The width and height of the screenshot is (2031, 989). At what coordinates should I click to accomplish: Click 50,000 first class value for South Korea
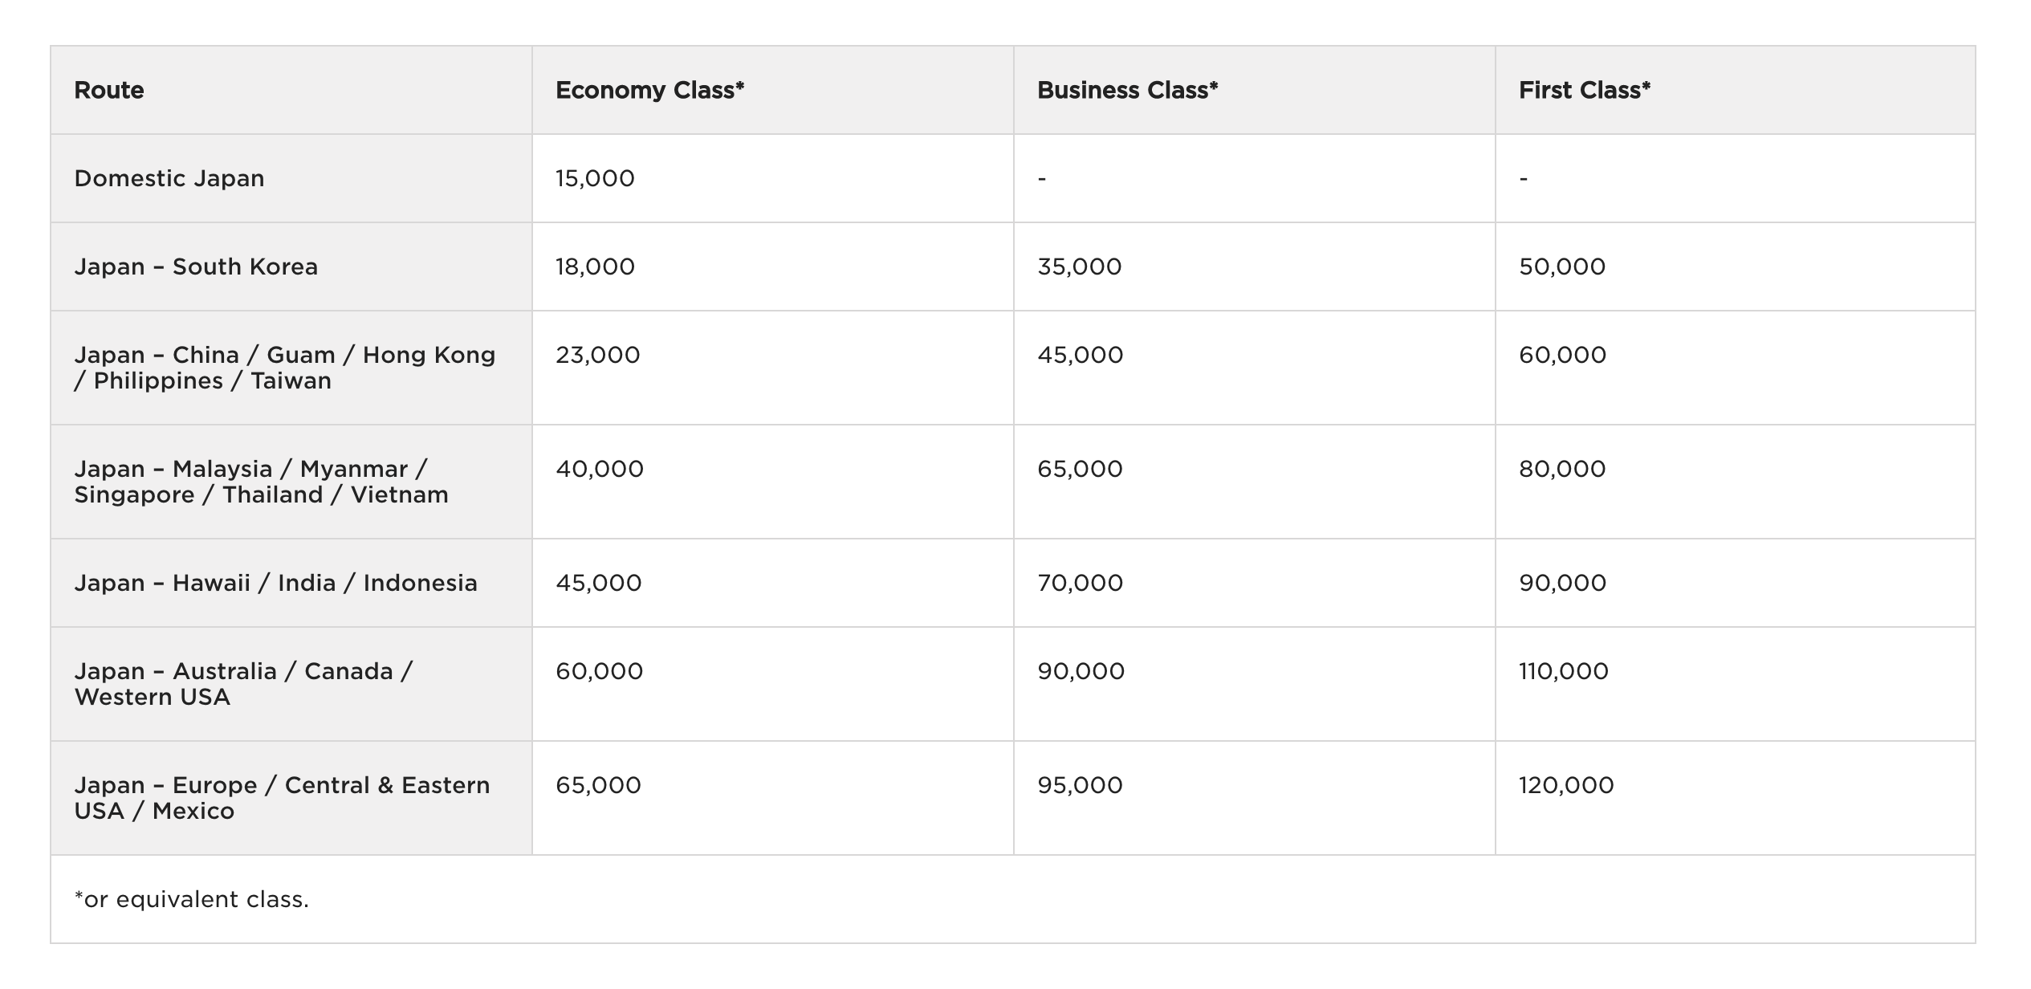(x=1562, y=267)
